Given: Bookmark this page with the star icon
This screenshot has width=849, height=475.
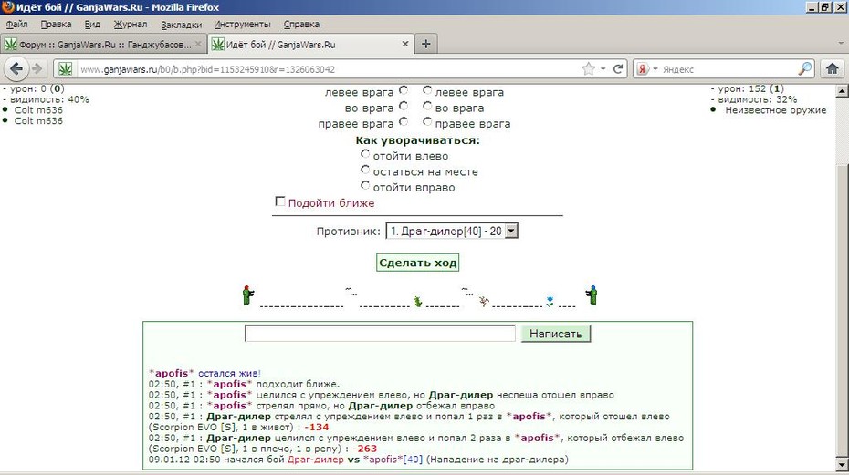Looking at the screenshot, I should (x=588, y=68).
